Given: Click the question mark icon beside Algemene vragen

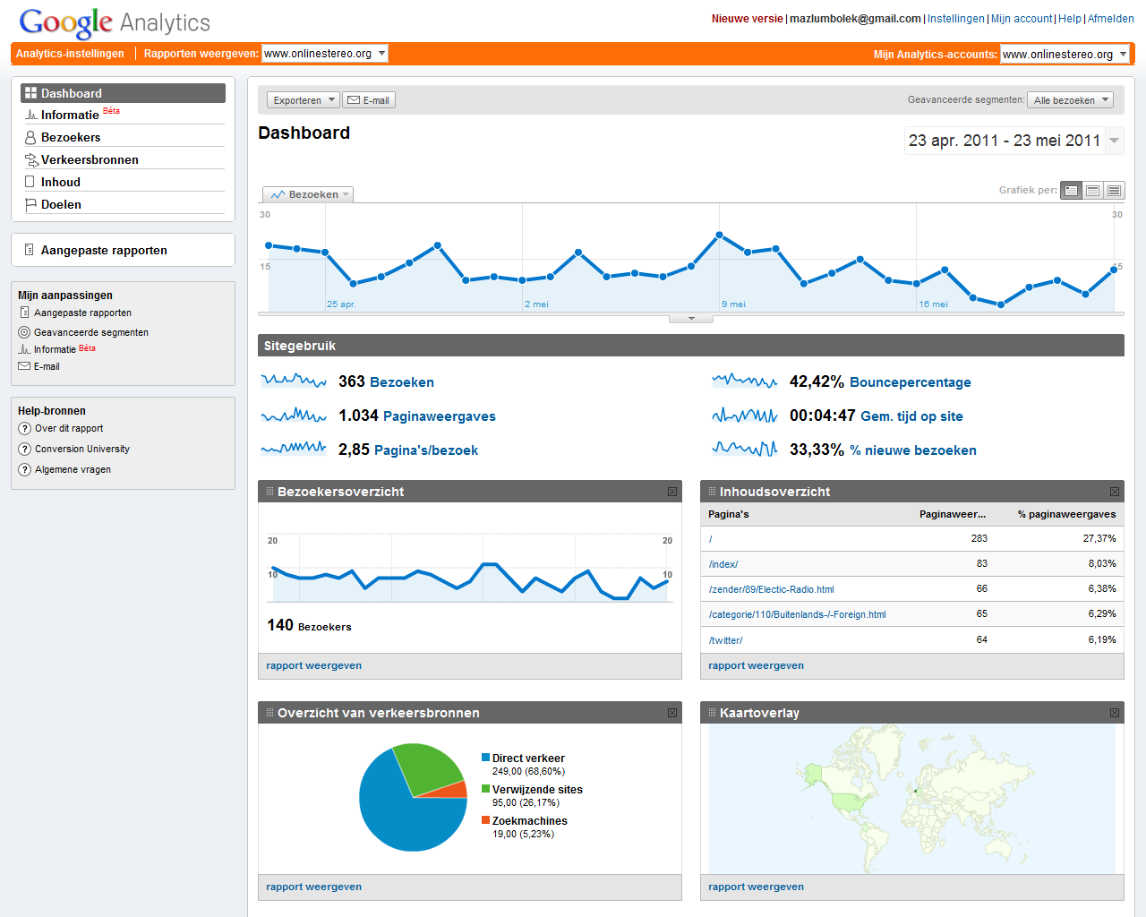Looking at the screenshot, I should (x=25, y=469).
